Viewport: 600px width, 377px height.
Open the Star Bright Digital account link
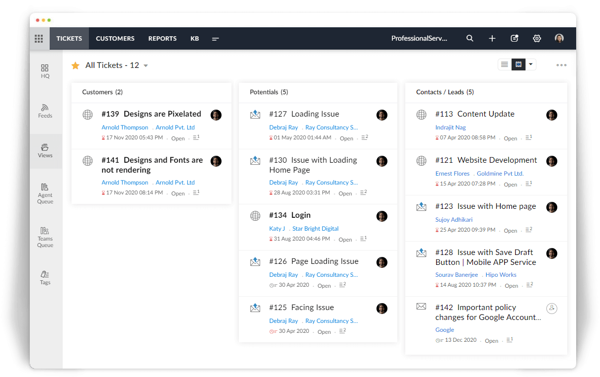pos(315,228)
